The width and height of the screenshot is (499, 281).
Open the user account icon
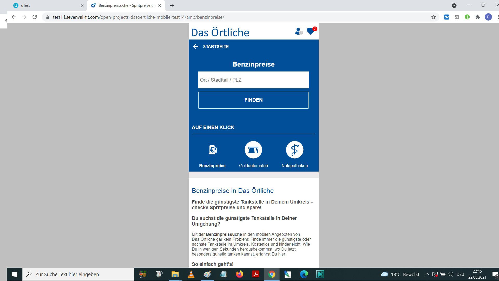pos(299,31)
